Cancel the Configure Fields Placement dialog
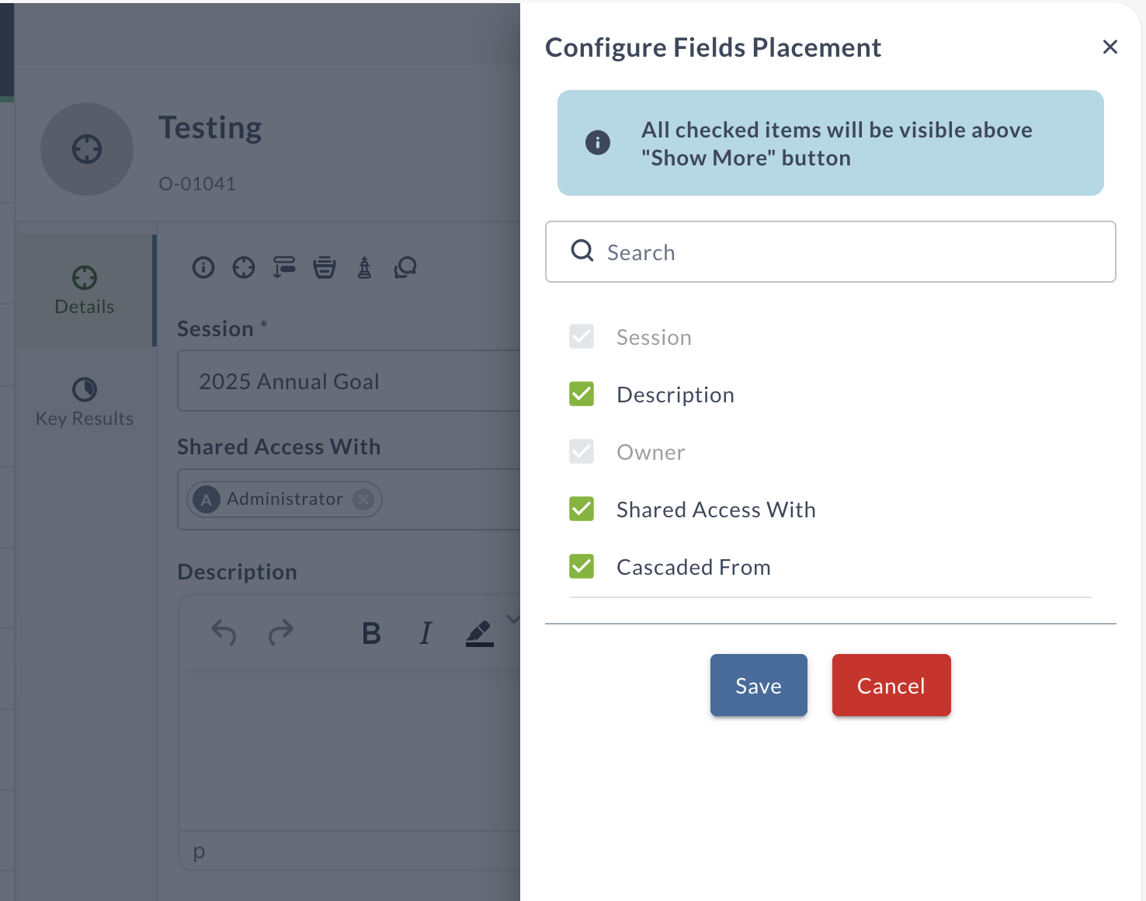 891,685
